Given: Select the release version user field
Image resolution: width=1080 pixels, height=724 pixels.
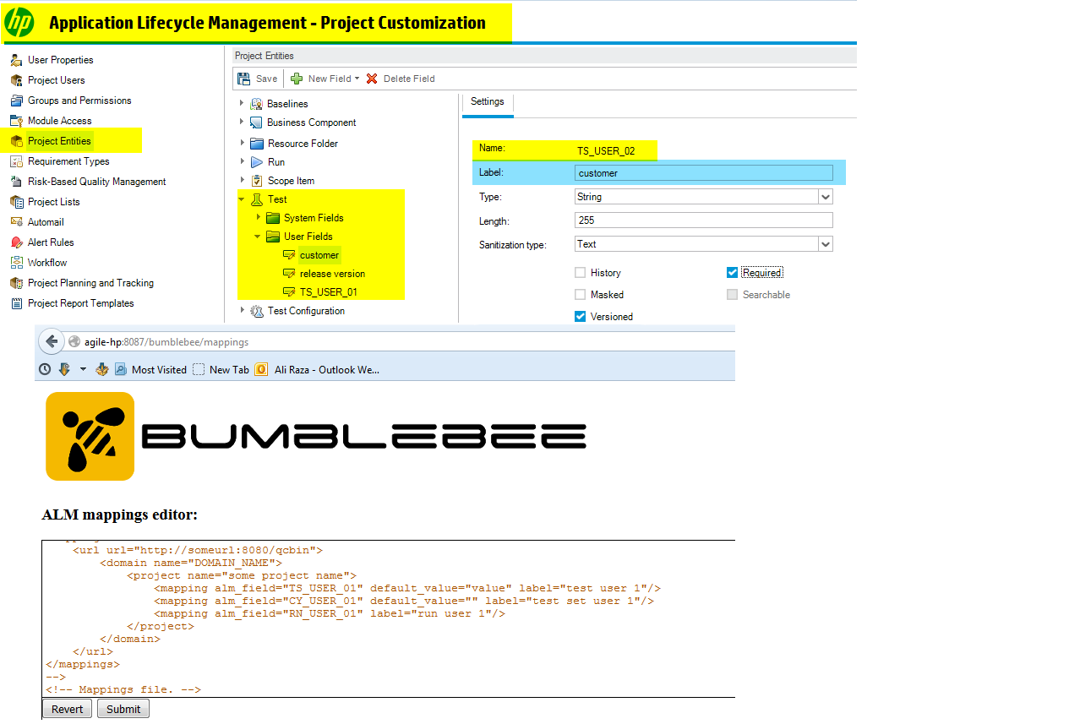Looking at the screenshot, I should [332, 274].
